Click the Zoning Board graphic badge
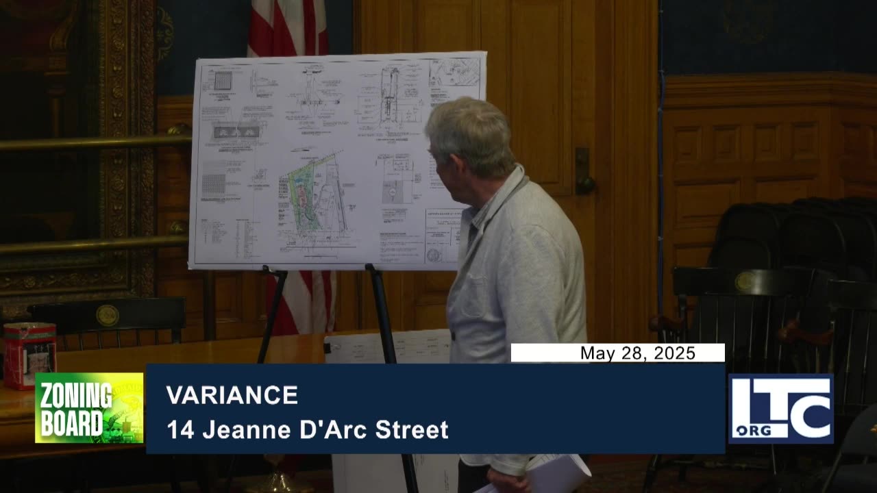 coord(89,408)
